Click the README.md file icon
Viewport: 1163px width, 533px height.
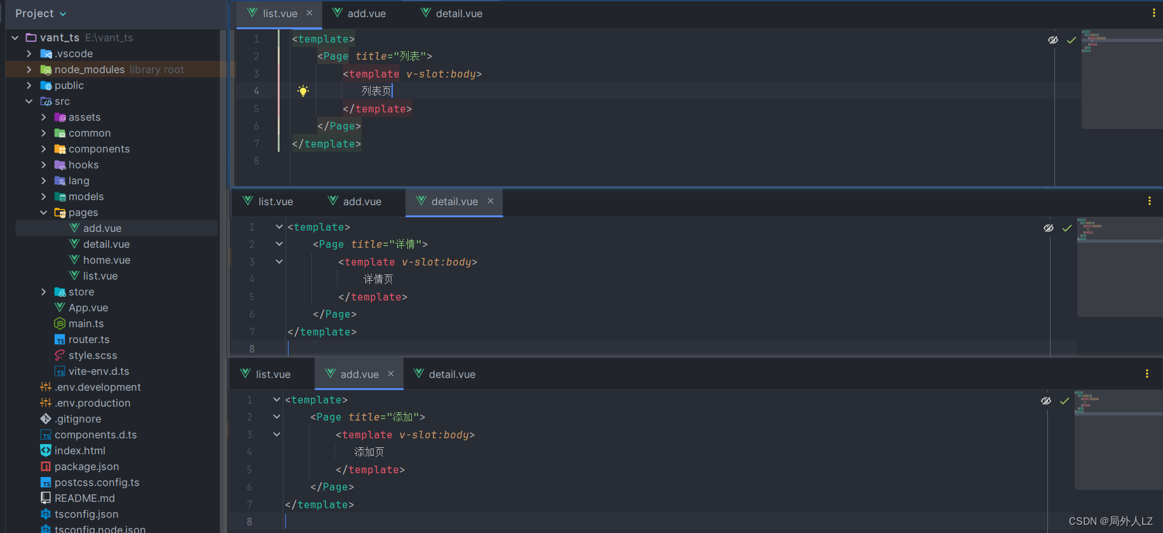(x=46, y=498)
